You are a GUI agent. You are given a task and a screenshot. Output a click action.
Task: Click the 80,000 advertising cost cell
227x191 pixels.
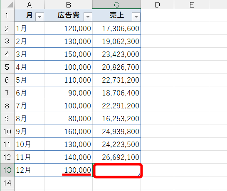pos(69,118)
